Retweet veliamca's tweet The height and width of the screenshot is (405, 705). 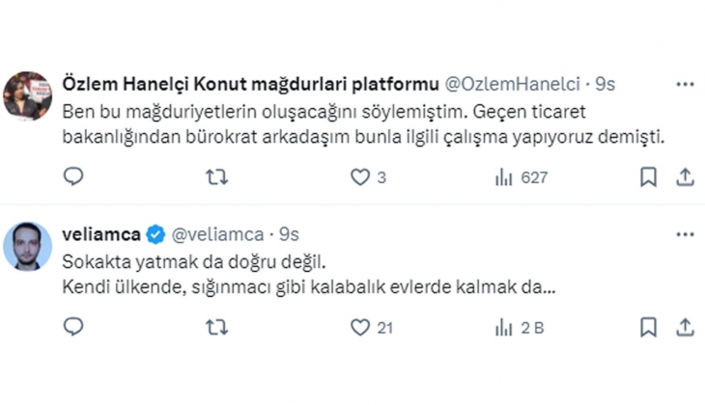(x=216, y=328)
